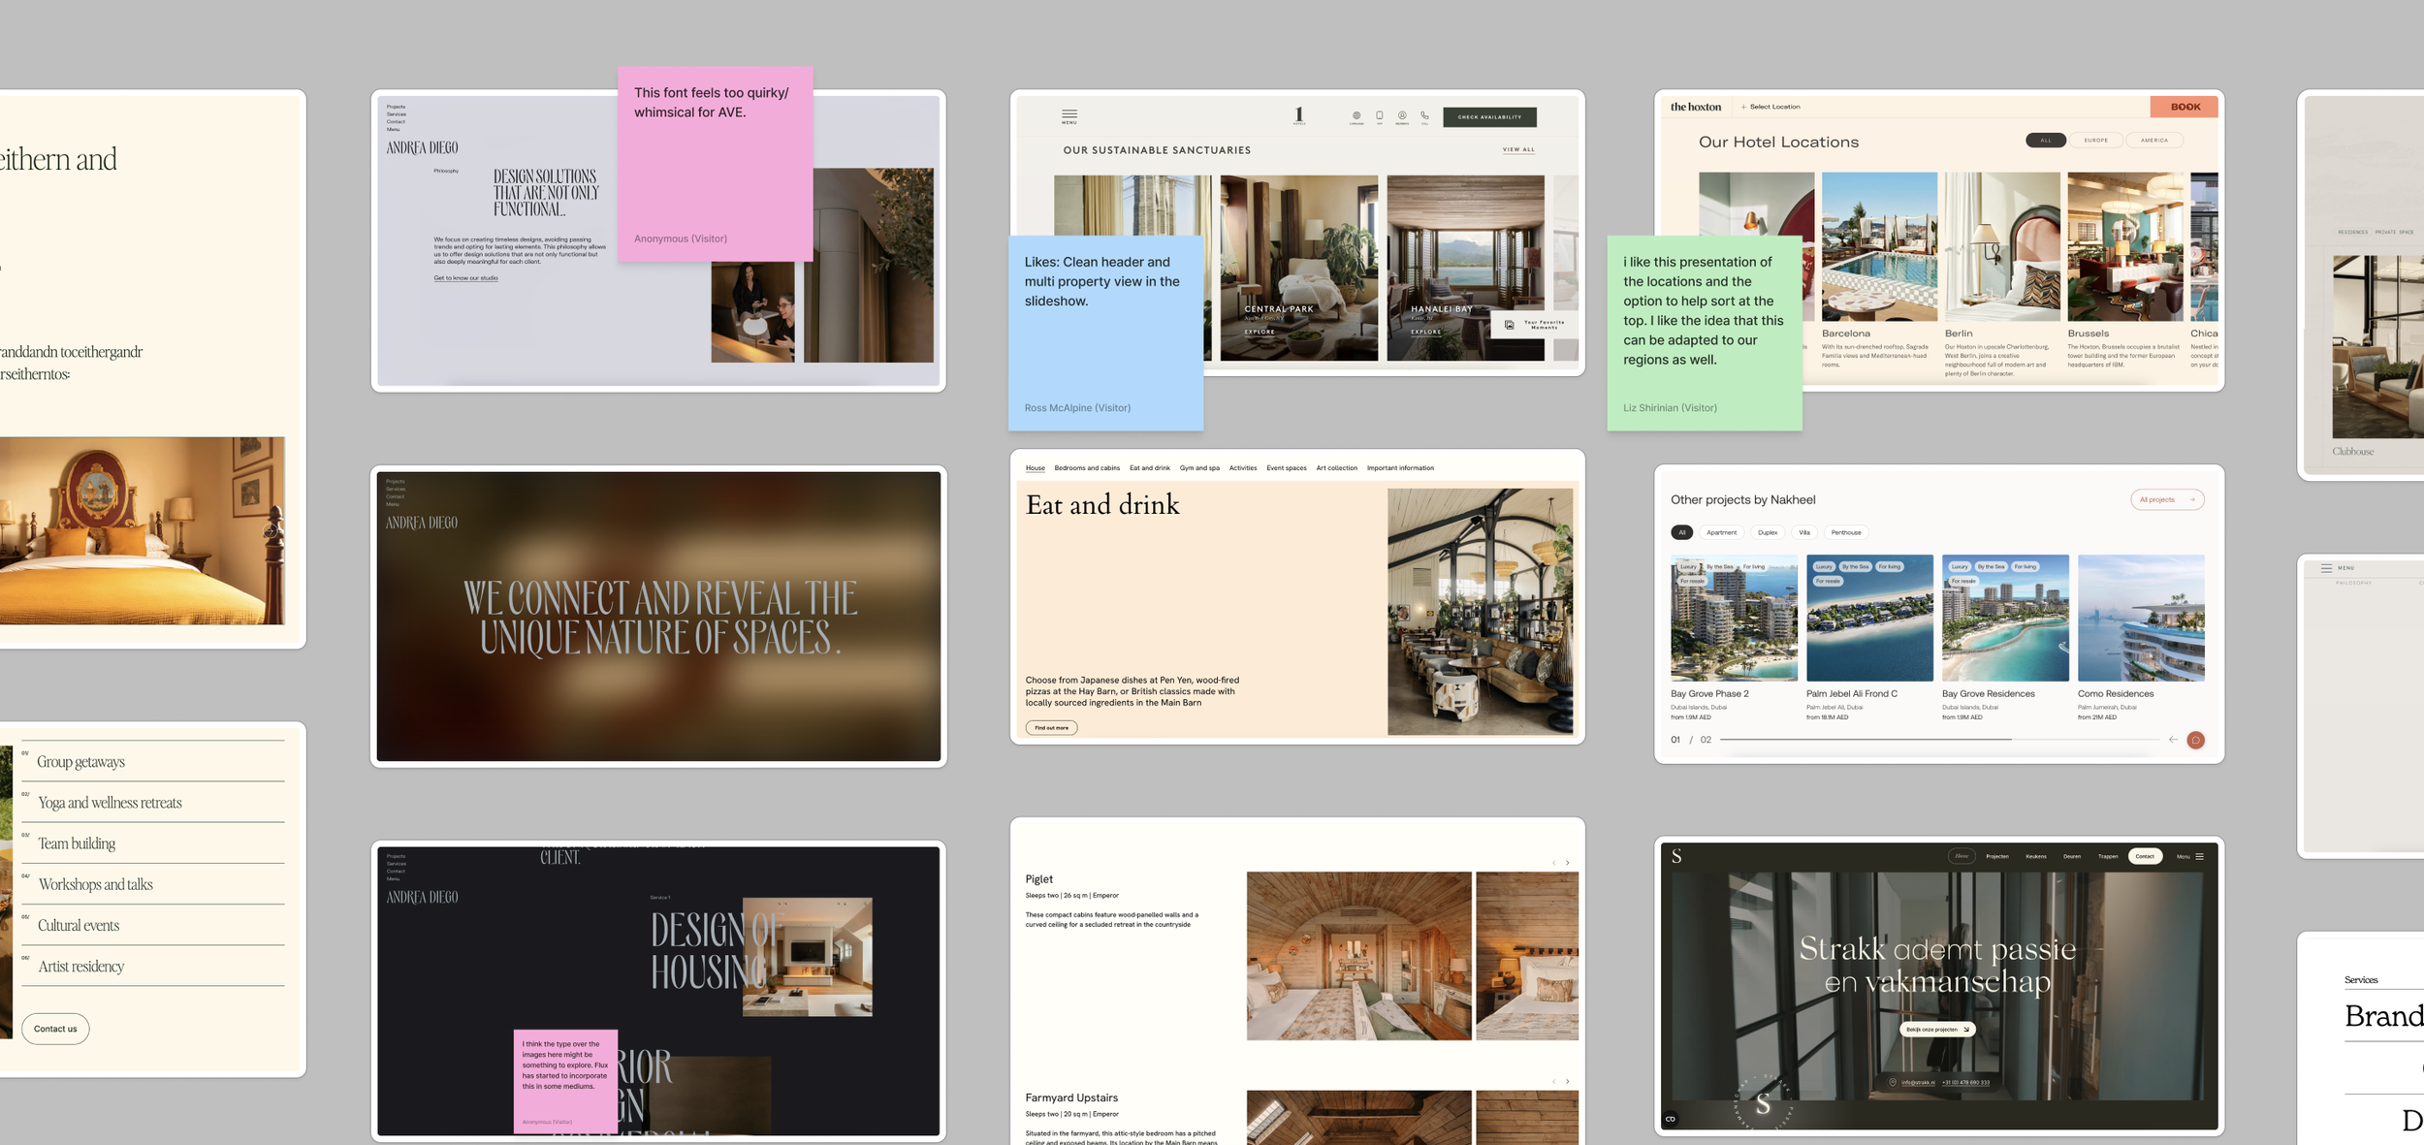Click the left arrow in Nakheel carousel
This screenshot has width=2424, height=1145.
(x=2172, y=740)
